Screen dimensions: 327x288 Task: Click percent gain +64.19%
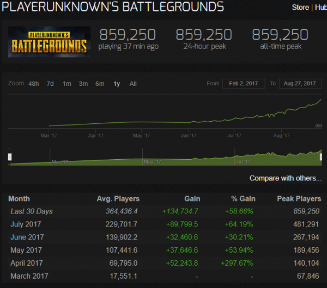coord(239,224)
